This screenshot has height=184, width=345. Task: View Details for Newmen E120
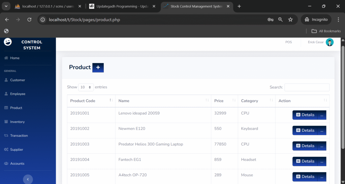click(x=305, y=131)
